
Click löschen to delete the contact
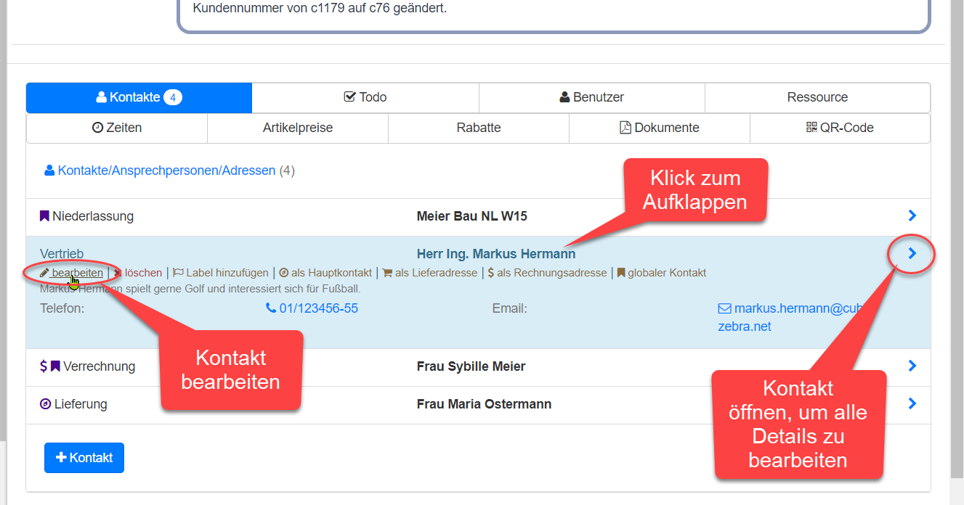(141, 273)
